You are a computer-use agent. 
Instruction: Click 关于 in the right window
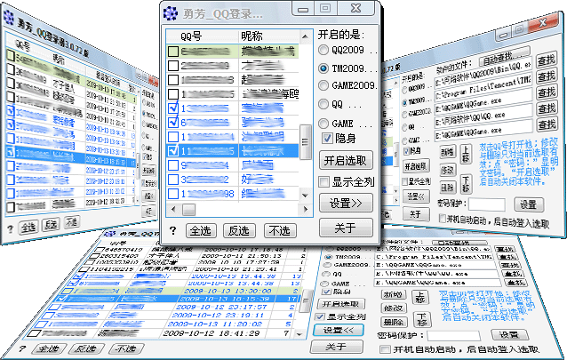coord(416,214)
